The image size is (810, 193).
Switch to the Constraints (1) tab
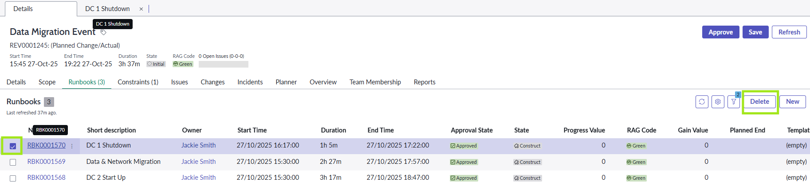(x=138, y=82)
